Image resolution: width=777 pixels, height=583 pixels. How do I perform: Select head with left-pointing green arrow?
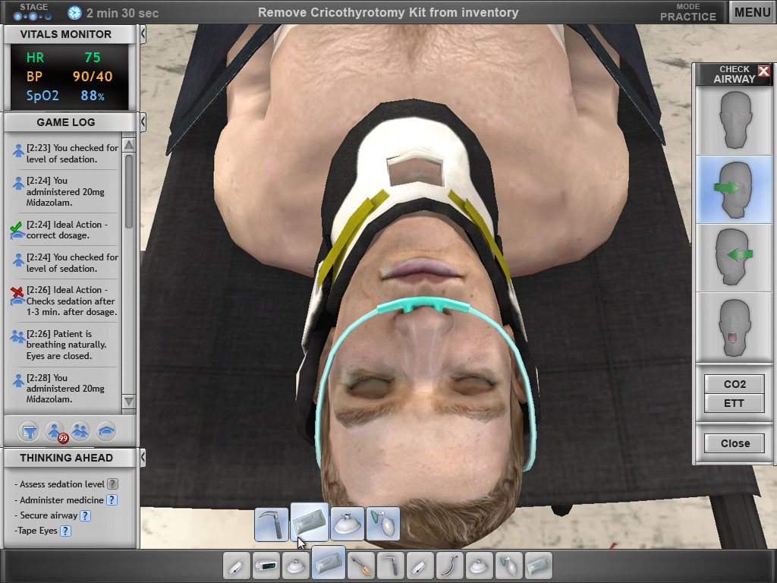click(x=734, y=257)
